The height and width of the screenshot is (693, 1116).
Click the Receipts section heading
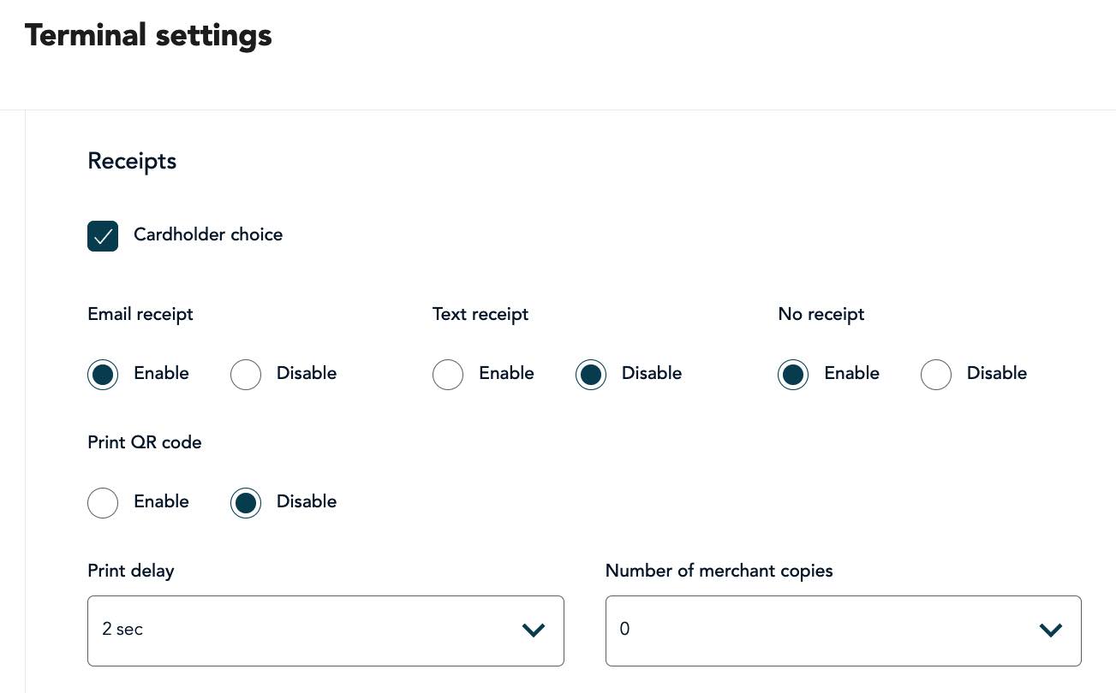coord(132,162)
